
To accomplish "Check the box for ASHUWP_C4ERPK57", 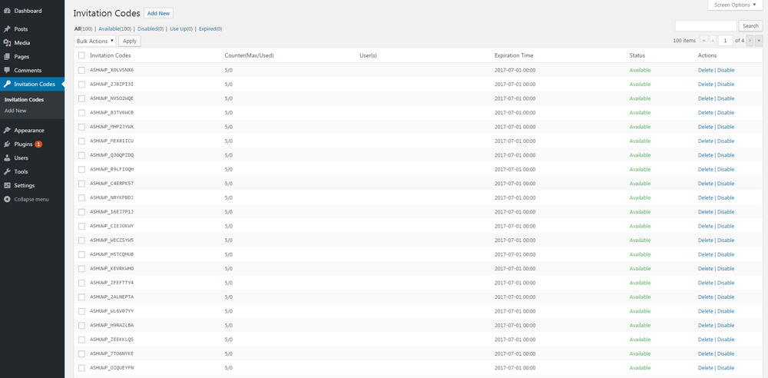I will point(82,184).
